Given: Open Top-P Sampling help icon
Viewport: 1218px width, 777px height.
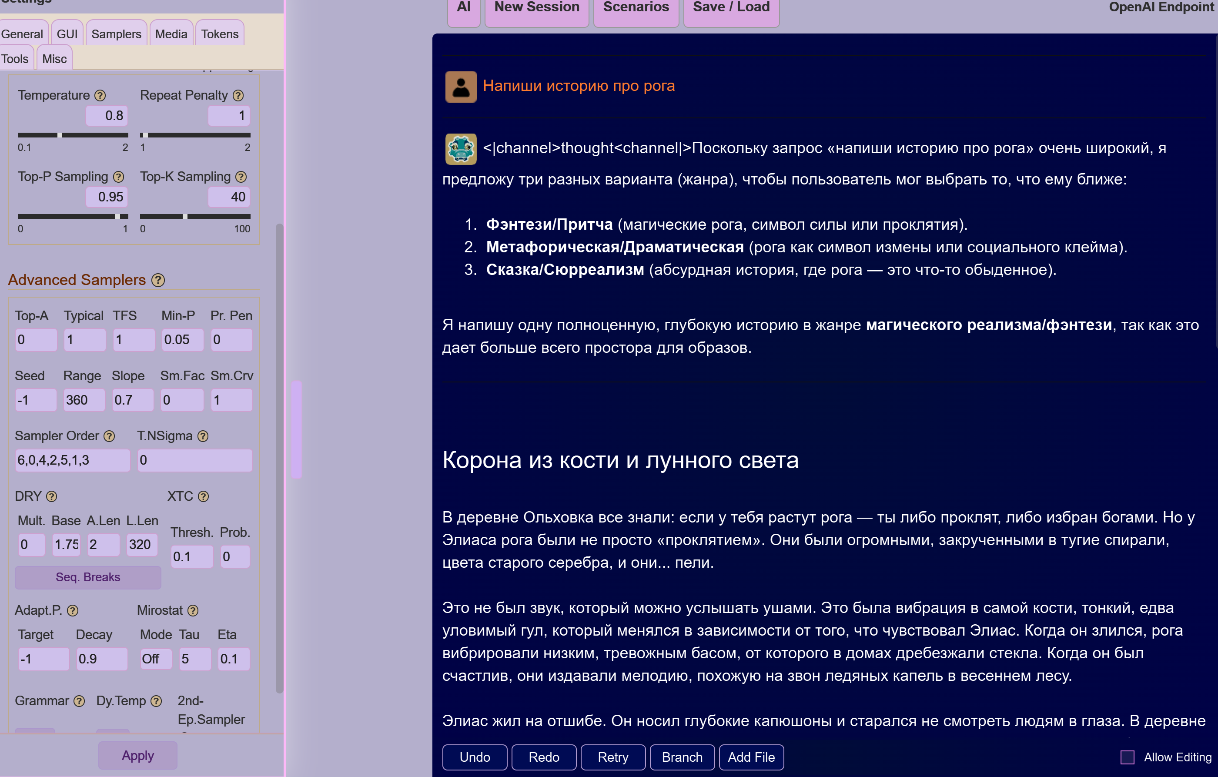Looking at the screenshot, I should coord(118,177).
